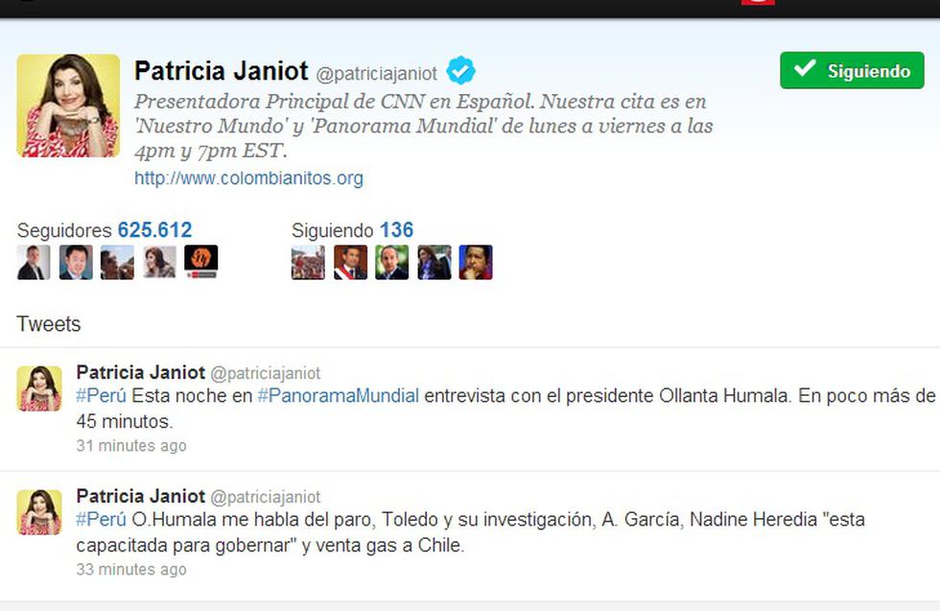Image resolution: width=940 pixels, height=611 pixels.
Task: Open Patricia Janiot's large profile photo
Action: coord(68,106)
